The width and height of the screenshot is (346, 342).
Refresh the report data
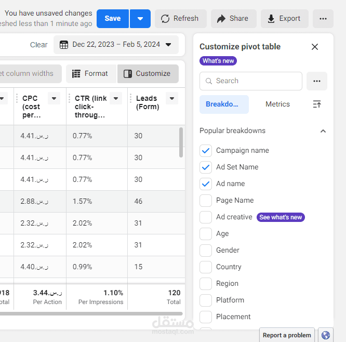click(x=180, y=19)
